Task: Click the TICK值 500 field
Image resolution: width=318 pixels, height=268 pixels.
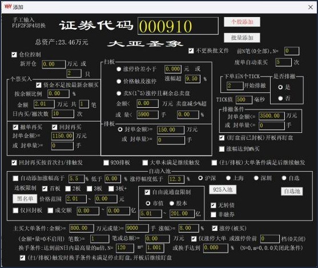Action: tap(244, 100)
